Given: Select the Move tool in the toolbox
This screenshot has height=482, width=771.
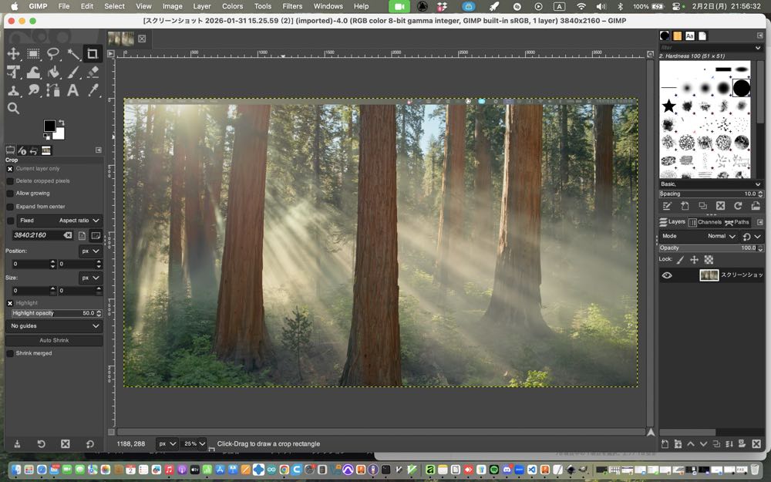Looking at the screenshot, I should coord(13,54).
